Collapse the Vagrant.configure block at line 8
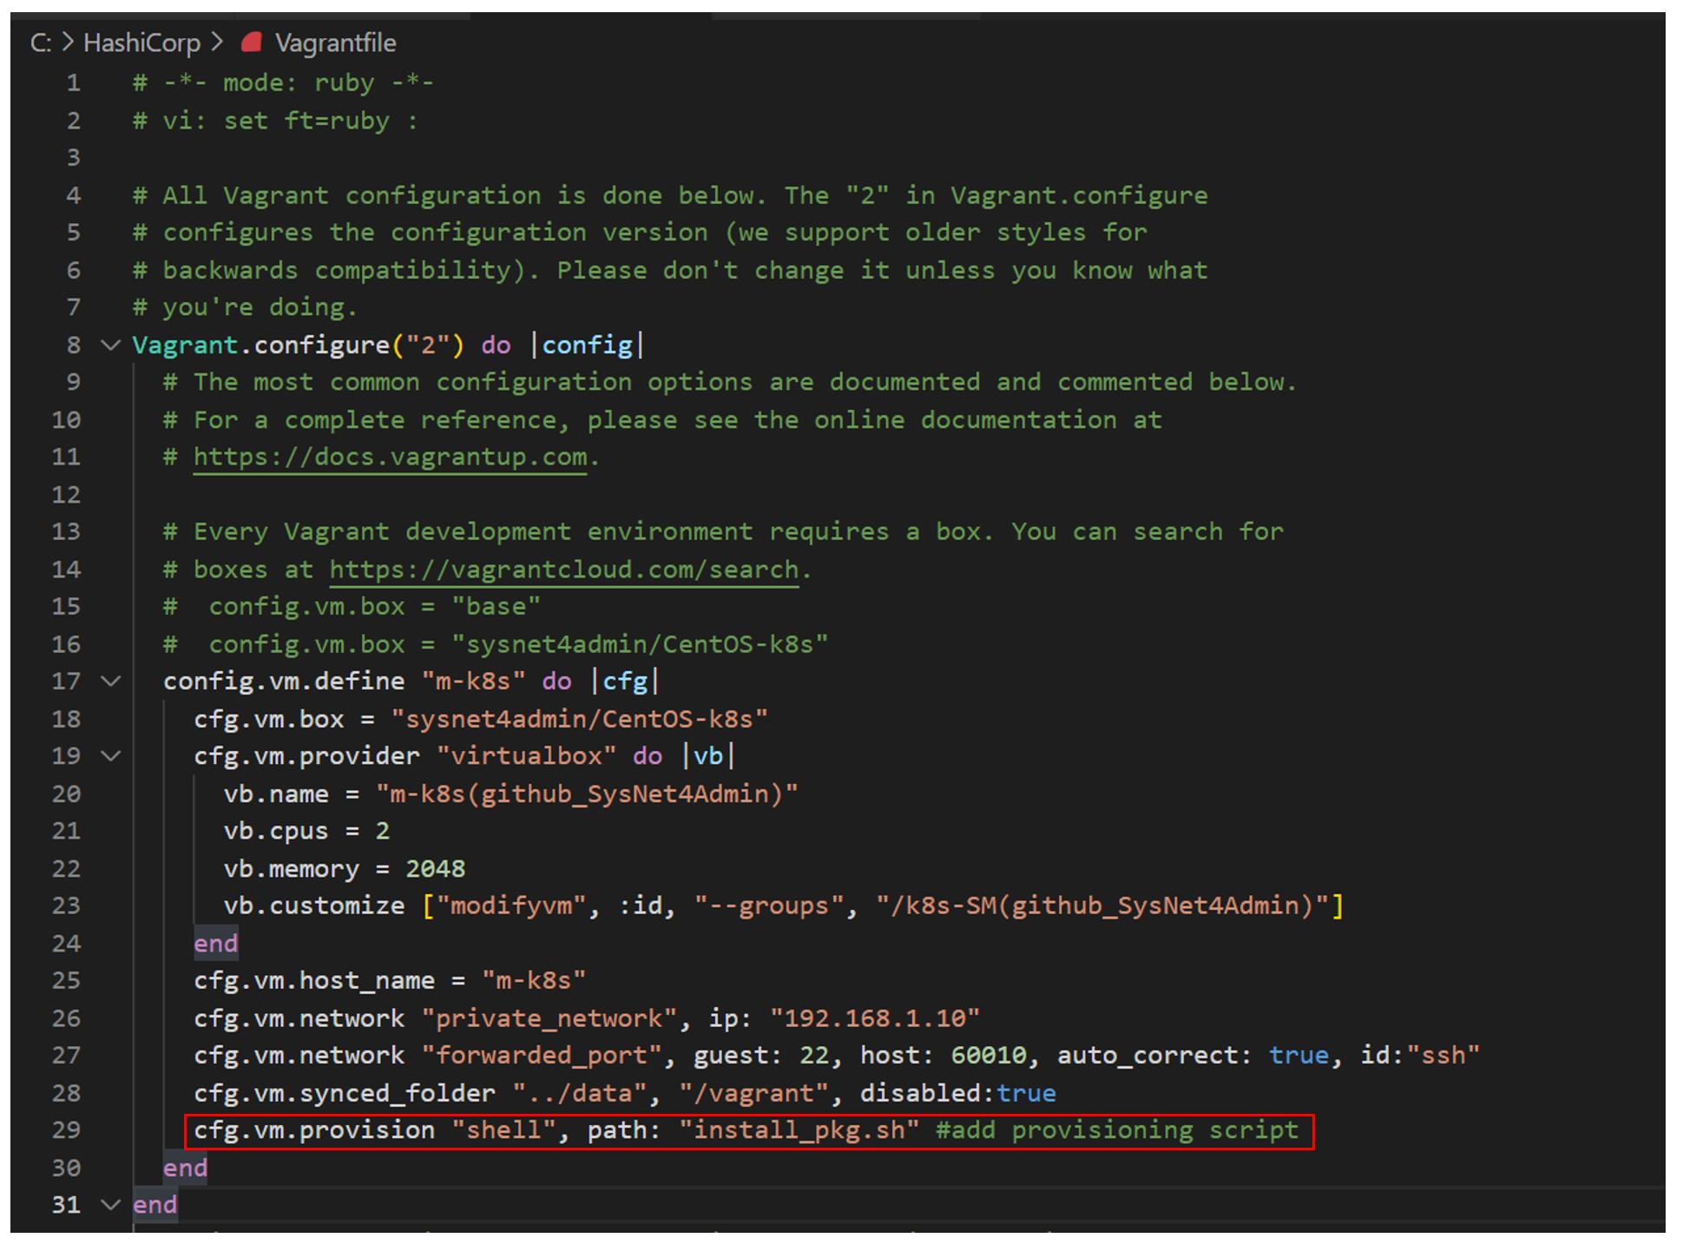Image resolution: width=1683 pixels, height=1251 pixels. 110,345
